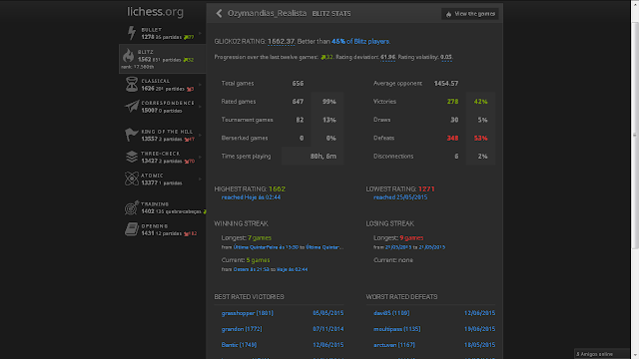Image resolution: width=639 pixels, height=359 pixels.
Task: Open the 05/05/2015 victory date link
Action: coord(328,313)
